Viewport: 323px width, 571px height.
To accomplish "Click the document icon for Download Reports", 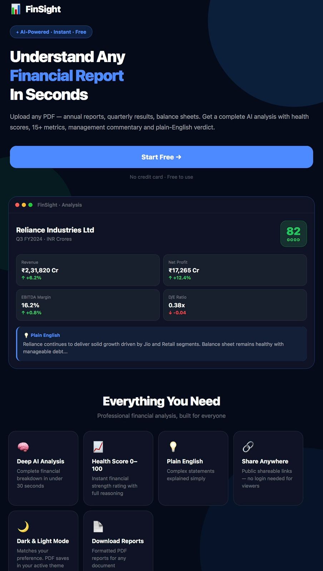I will click(98, 526).
